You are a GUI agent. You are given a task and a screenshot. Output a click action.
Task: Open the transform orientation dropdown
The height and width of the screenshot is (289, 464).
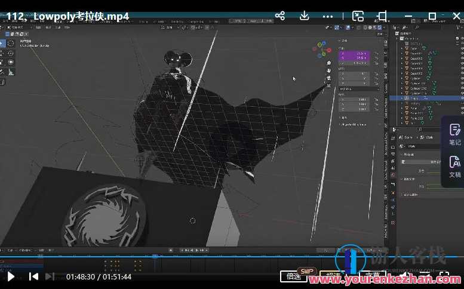tap(170, 27)
